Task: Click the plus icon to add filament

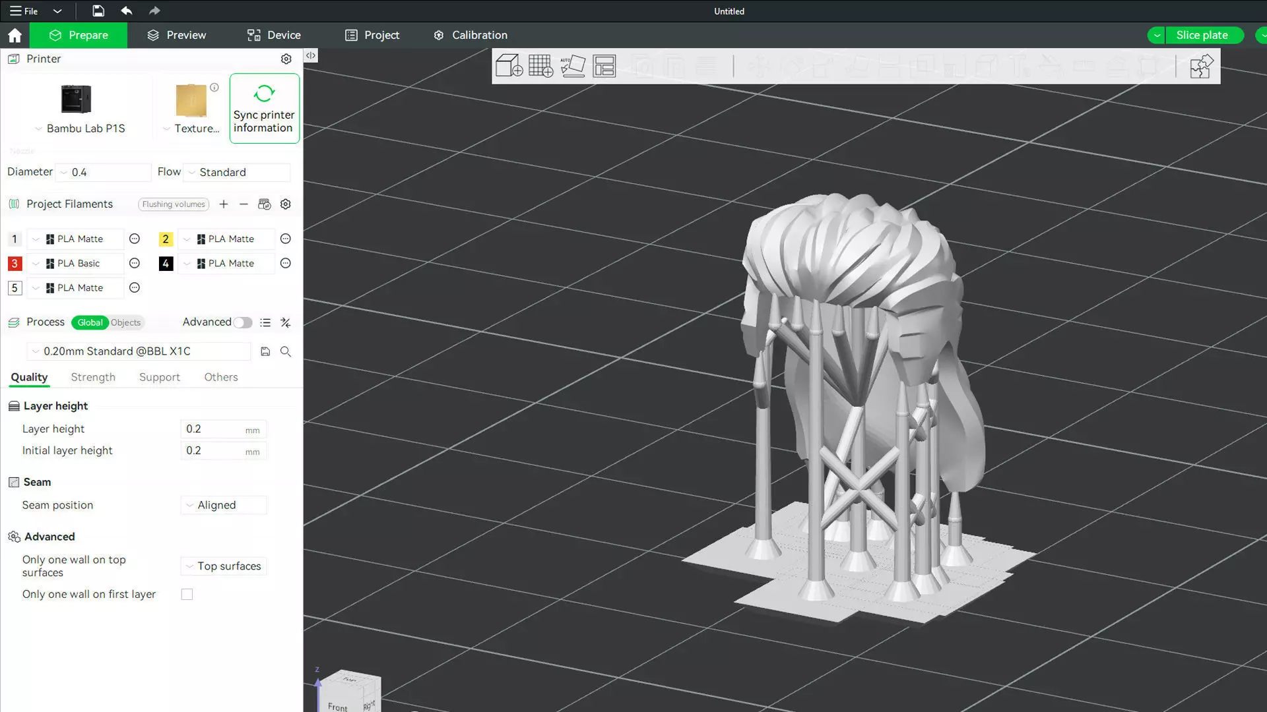Action: click(x=224, y=204)
